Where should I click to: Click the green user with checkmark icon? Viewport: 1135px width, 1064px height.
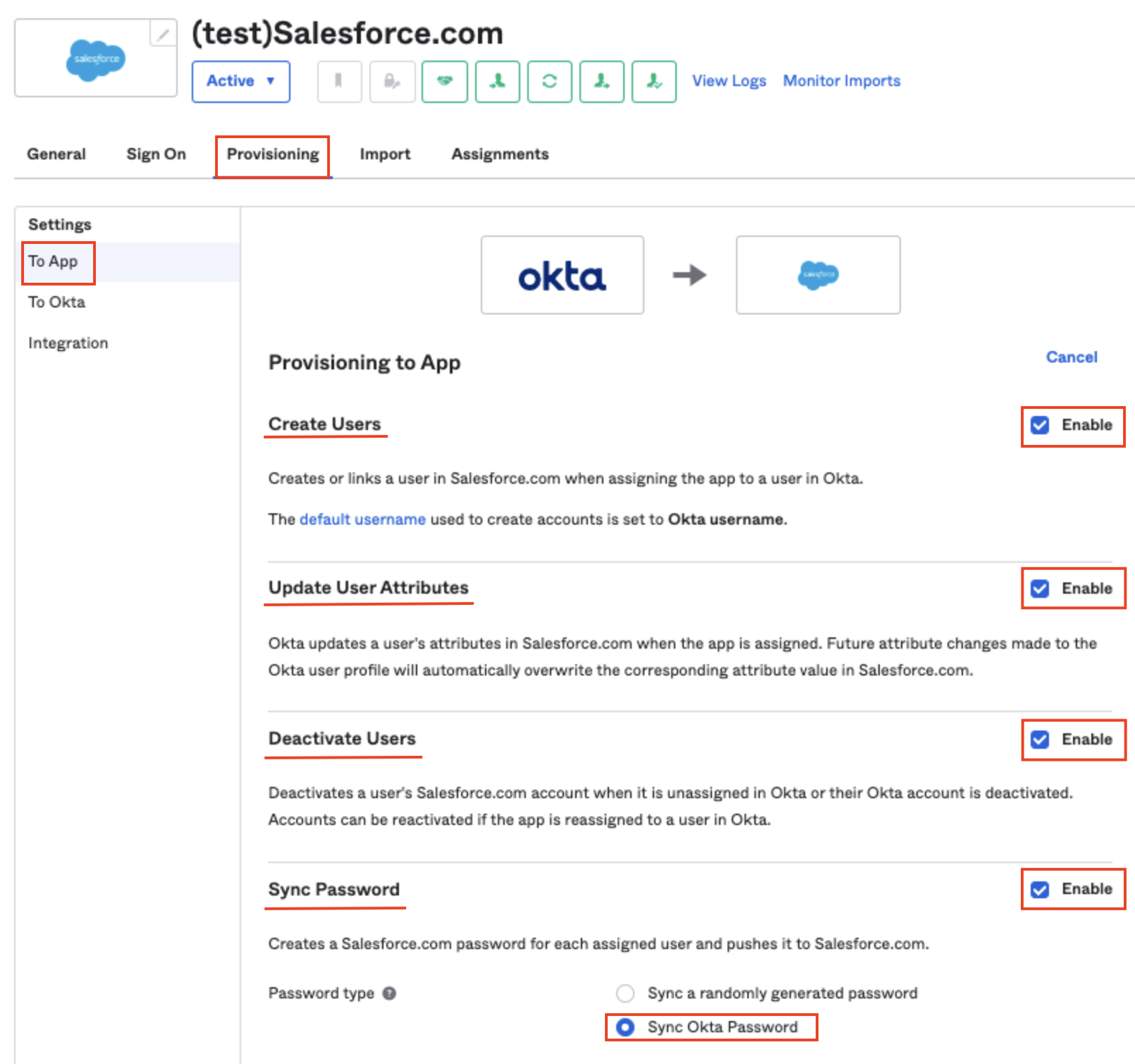[x=654, y=82]
